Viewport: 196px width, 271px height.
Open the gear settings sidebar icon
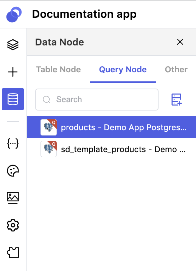click(13, 225)
